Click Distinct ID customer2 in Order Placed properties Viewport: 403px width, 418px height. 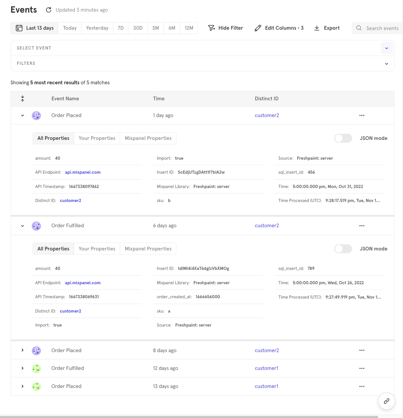(x=71, y=201)
